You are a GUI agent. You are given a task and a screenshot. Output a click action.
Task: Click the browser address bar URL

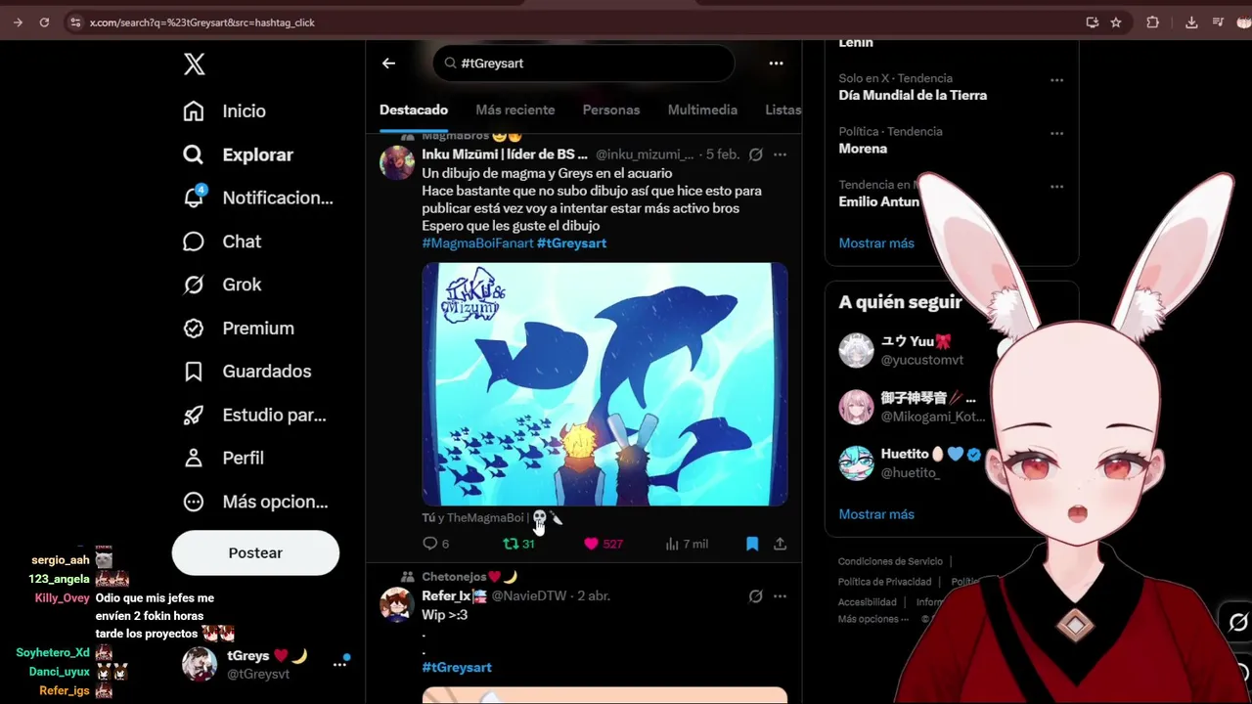202,22
